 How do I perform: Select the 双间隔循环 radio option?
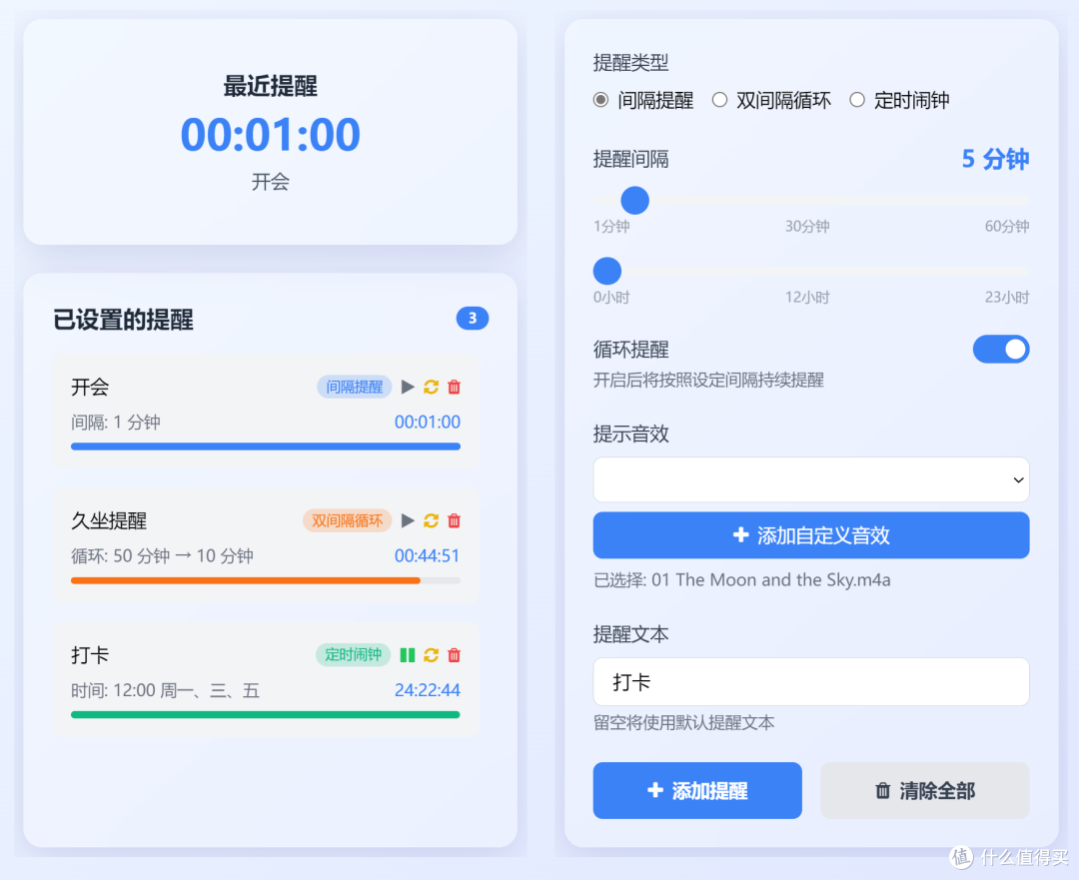(719, 101)
